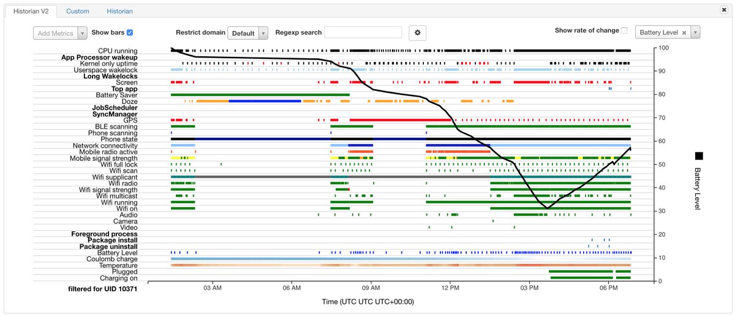The width and height of the screenshot is (735, 316).
Task: Select the Coulomb charge bar
Action: [x=401, y=259]
